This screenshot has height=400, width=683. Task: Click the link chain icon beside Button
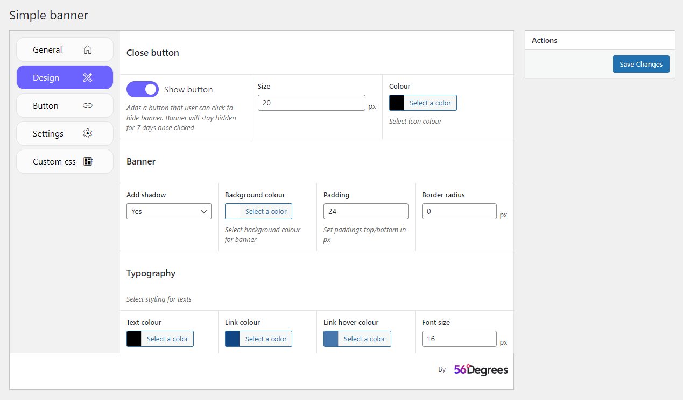click(88, 106)
